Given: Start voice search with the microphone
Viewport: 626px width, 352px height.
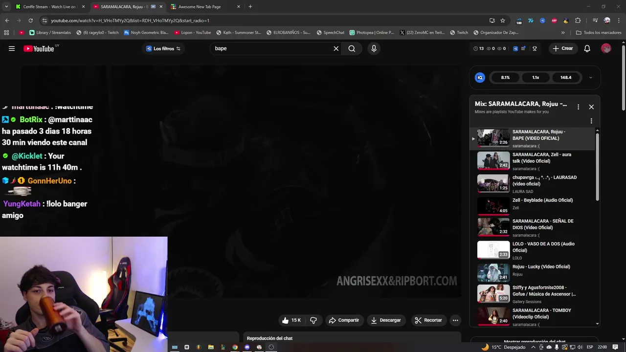Looking at the screenshot, I should point(374,48).
